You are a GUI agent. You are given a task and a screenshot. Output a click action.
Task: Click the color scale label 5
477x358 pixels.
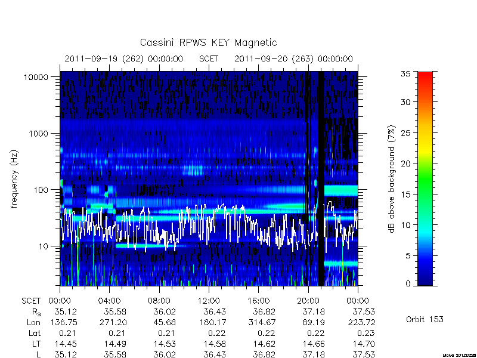408,256
